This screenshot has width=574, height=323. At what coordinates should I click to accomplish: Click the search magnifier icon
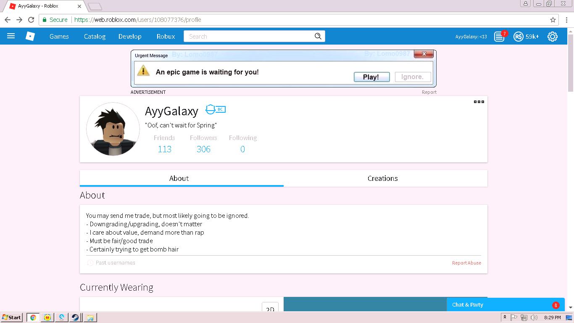point(318,36)
